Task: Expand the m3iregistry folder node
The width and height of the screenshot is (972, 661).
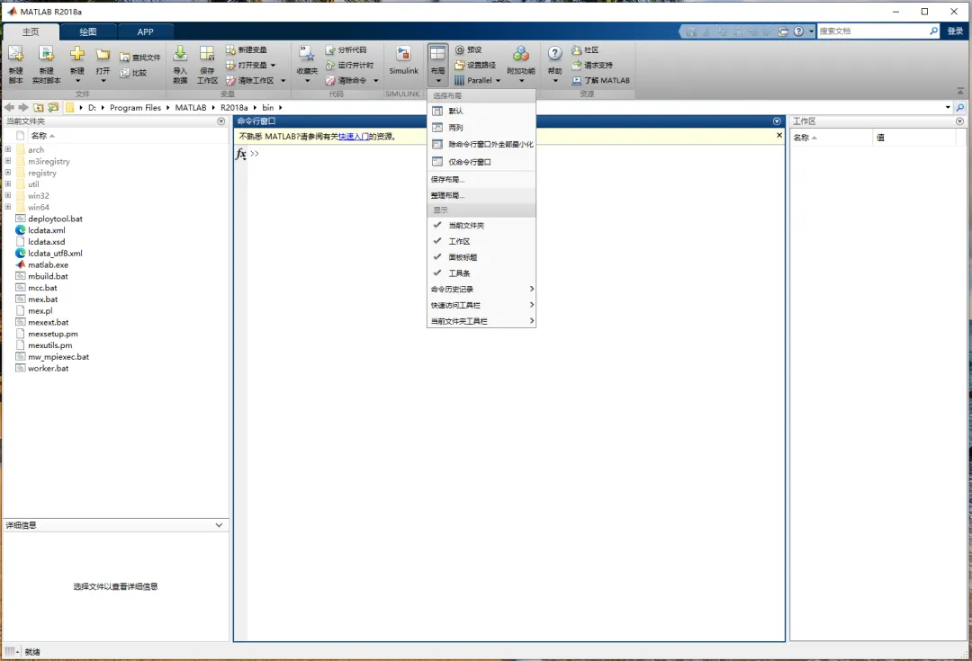Action: [x=8, y=161]
